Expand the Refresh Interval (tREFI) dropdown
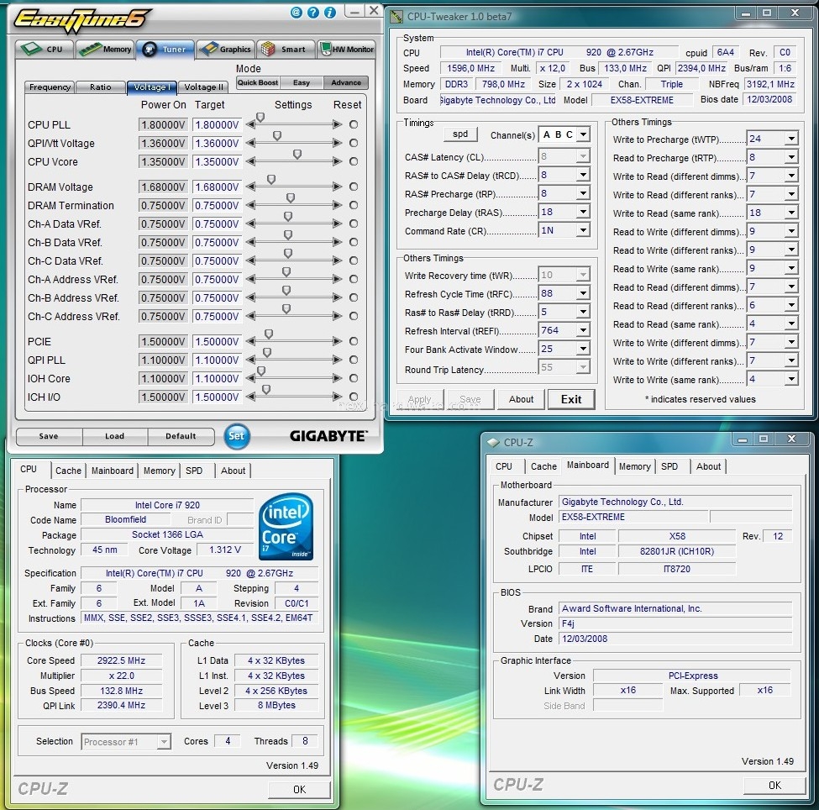Image resolution: width=819 pixels, height=810 pixels. pyautogui.click(x=584, y=330)
